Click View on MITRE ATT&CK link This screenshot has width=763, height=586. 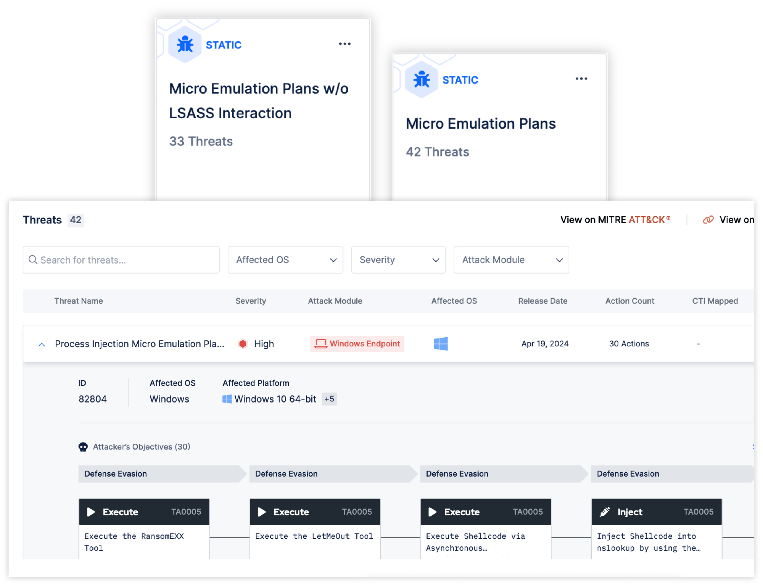pos(615,220)
